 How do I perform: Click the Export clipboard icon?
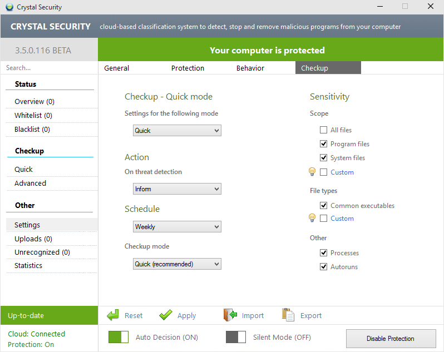[x=288, y=315]
